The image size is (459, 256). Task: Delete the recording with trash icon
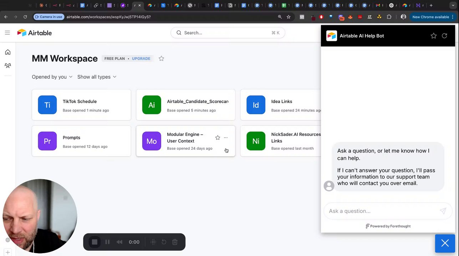175,242
